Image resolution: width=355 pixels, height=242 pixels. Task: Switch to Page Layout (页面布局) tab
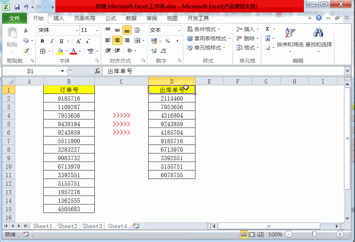coord(85,18)
